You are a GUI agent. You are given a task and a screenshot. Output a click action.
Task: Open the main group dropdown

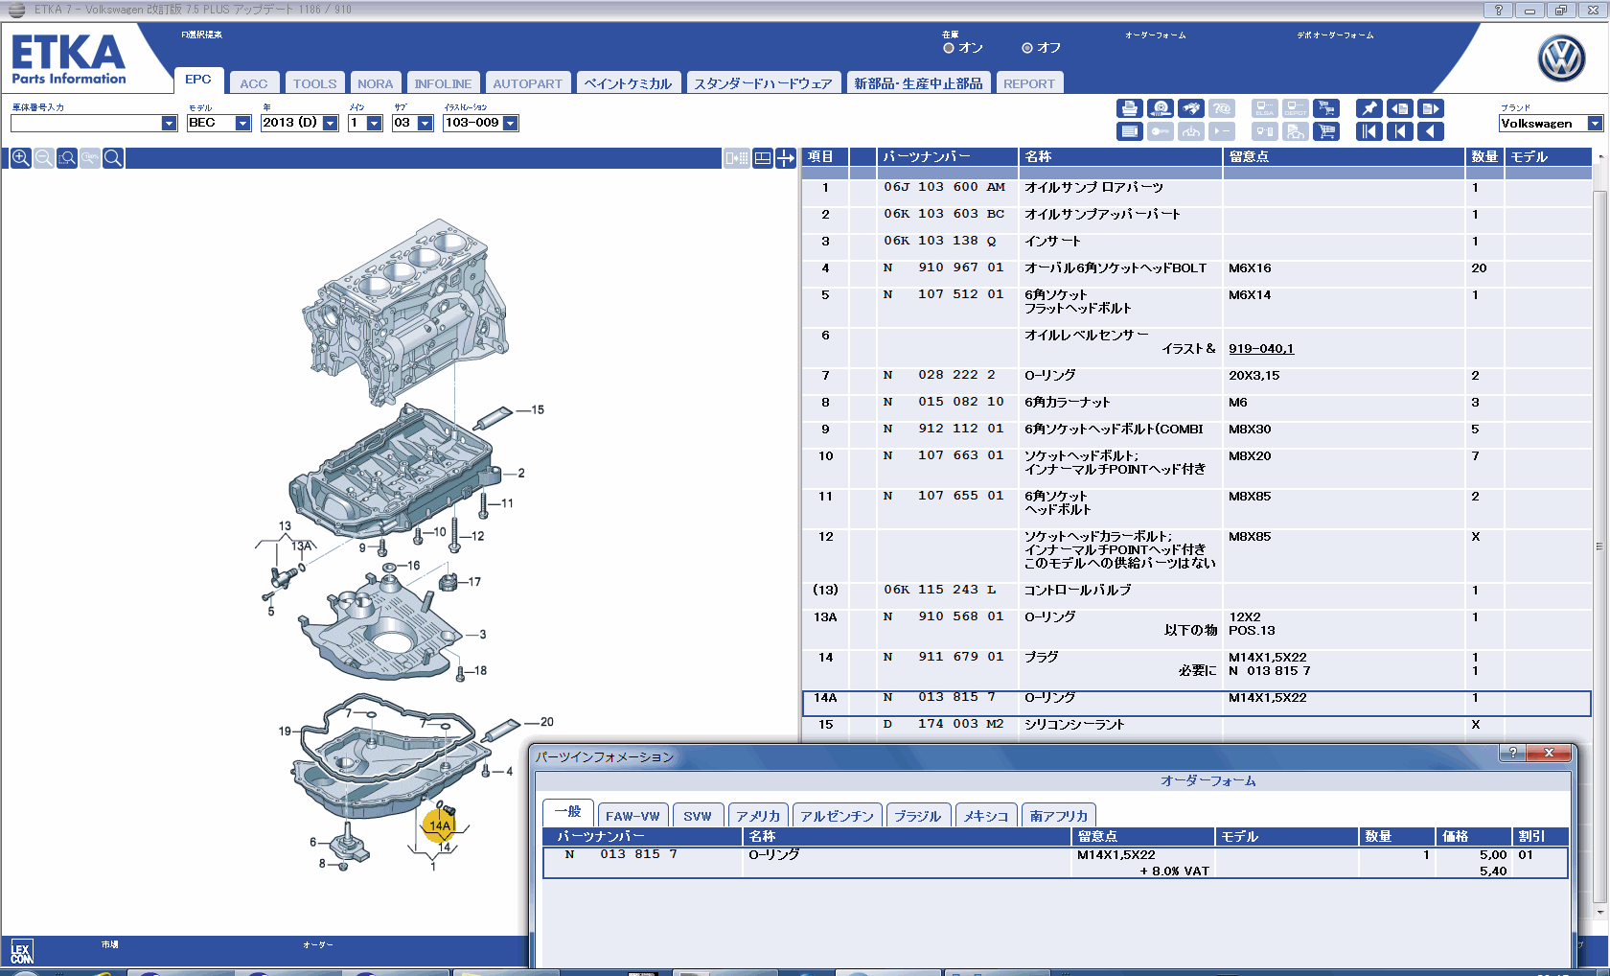(375, 124)
